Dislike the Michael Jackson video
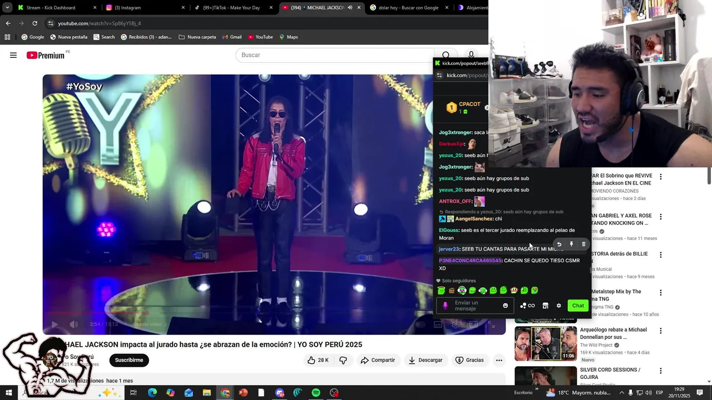 (343, 360)
